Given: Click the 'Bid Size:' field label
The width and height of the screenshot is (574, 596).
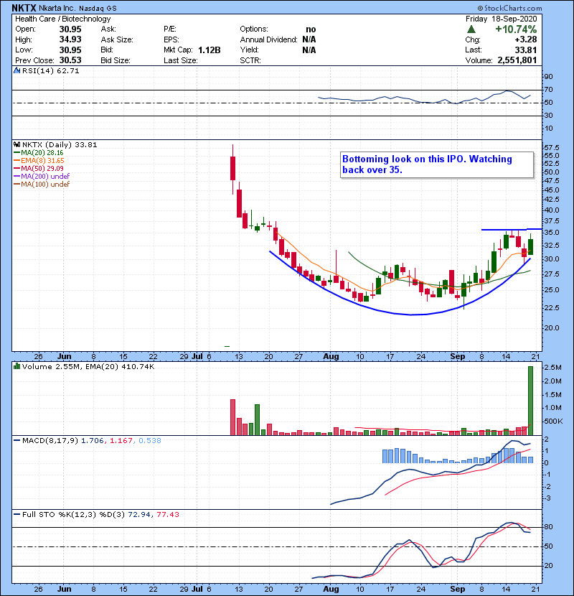Looking at the screenshot, I should 116,60.
